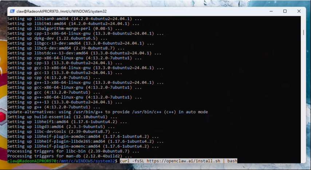The image size is (311, 170).
Task: Minimize the terminal window
Action: (269, 11)
